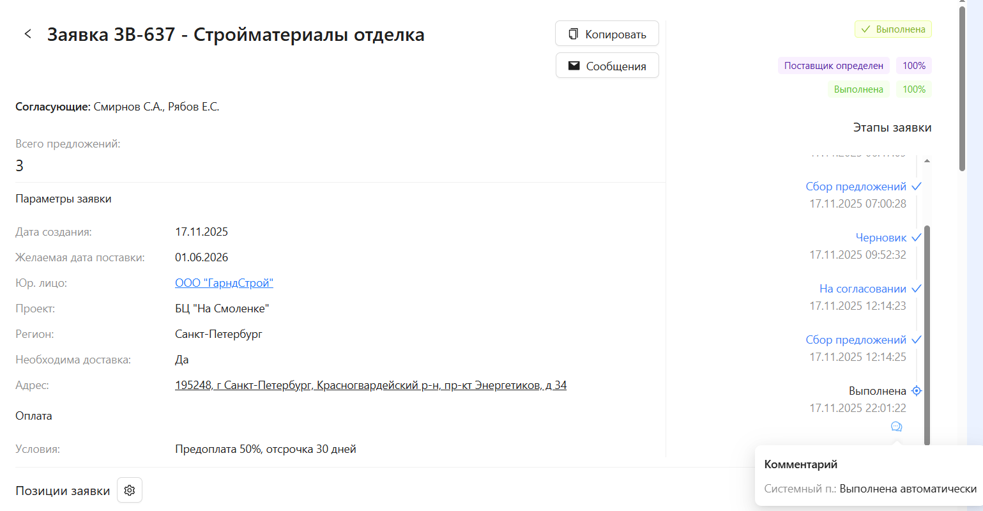
Task: Click the main page vertical scrollbar
Action: pyautogui.click(x=963, y=89)
